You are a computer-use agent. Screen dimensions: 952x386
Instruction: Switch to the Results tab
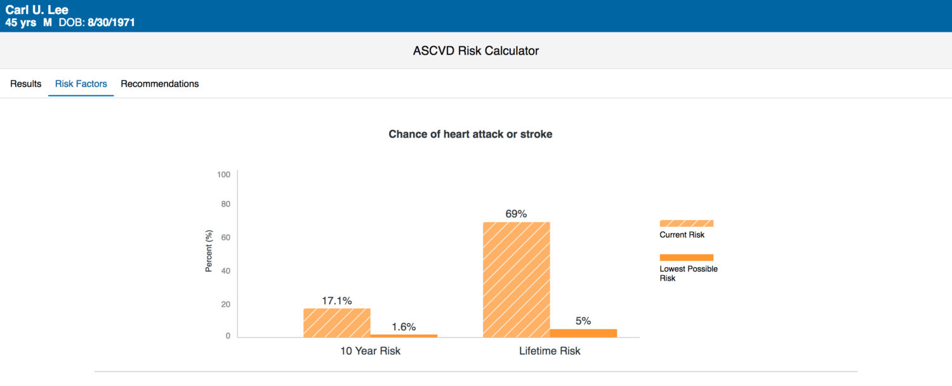pyautogui.click(x=25, y=83)
